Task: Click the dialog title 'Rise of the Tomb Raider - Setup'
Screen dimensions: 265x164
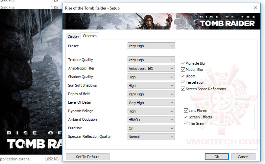Action: [x=92, y=8]
